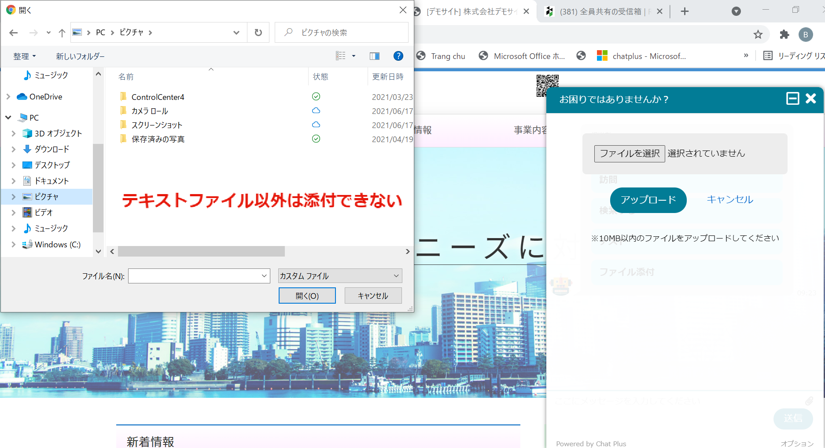The width and height of the screenshot is (825, 448).
Task: Expand the OneDrive tree node
Action: [8, 97]
